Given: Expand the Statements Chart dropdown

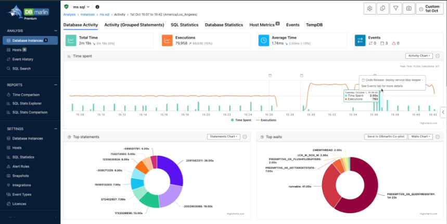Looking at the screenshot, I should click(x=224, y=136).
